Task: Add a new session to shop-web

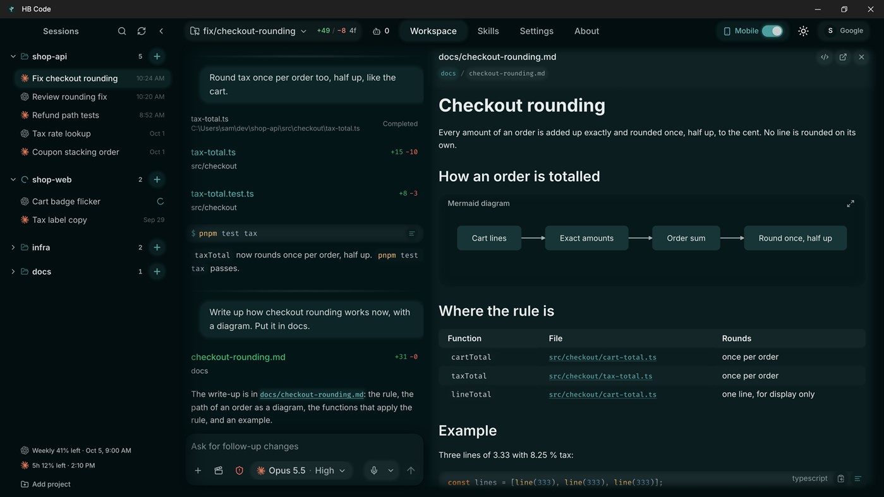Action: click(157, 179)
